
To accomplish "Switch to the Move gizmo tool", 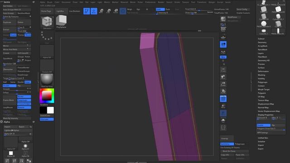I will pyautogui.click(x=101, y=11).
